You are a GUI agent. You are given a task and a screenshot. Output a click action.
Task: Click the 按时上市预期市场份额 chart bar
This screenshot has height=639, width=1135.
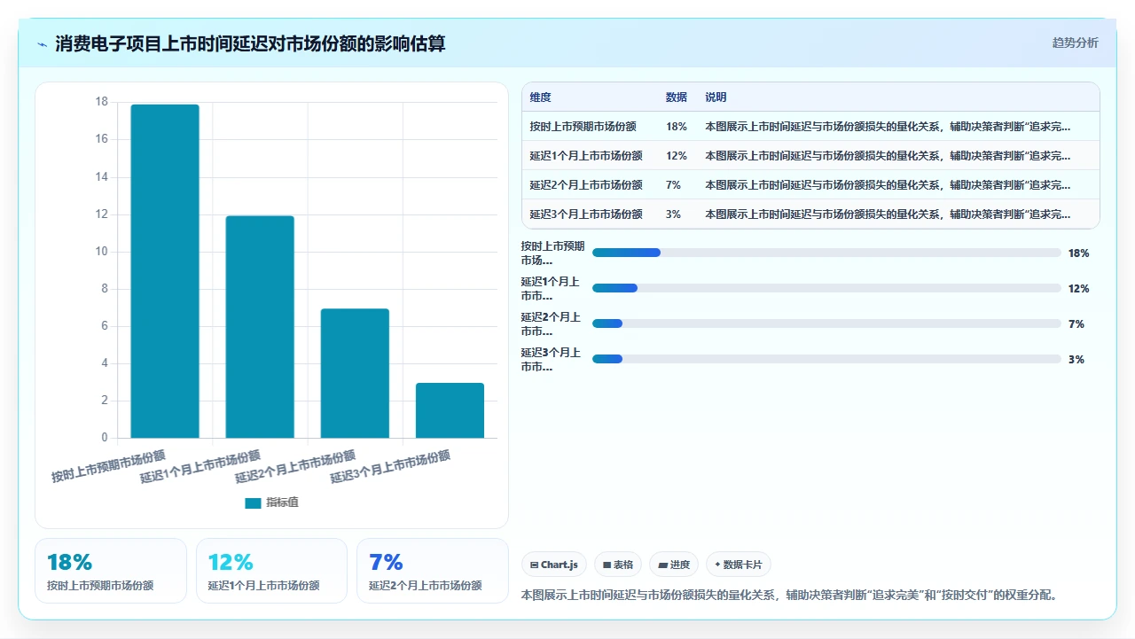165,271
